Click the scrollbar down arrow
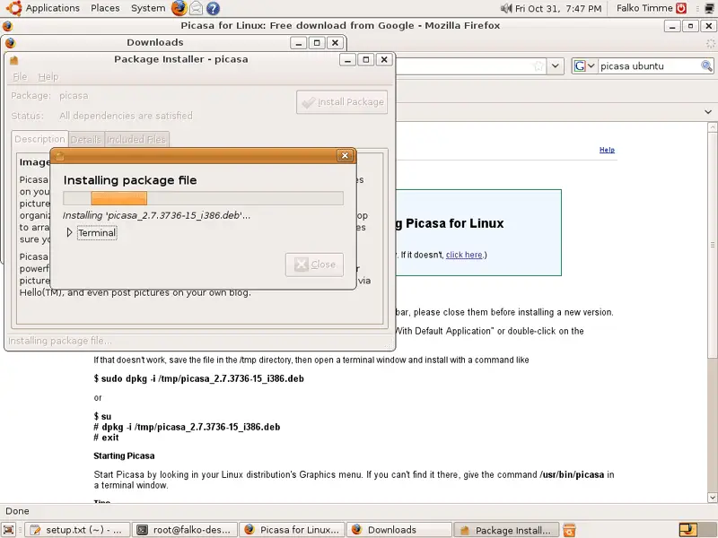The width and height of the screenshot is (718, 538). click(x=712, y=498)
